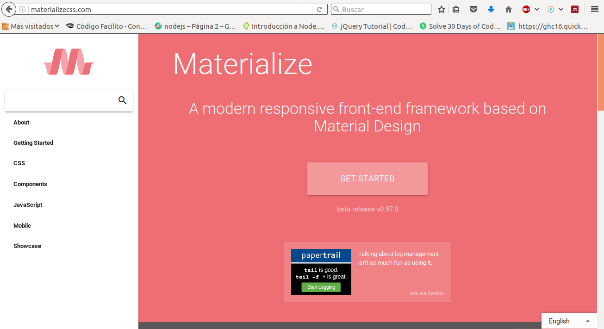Click the log management ad text
This screenshot has width=604, height=329.
(399, 258)
